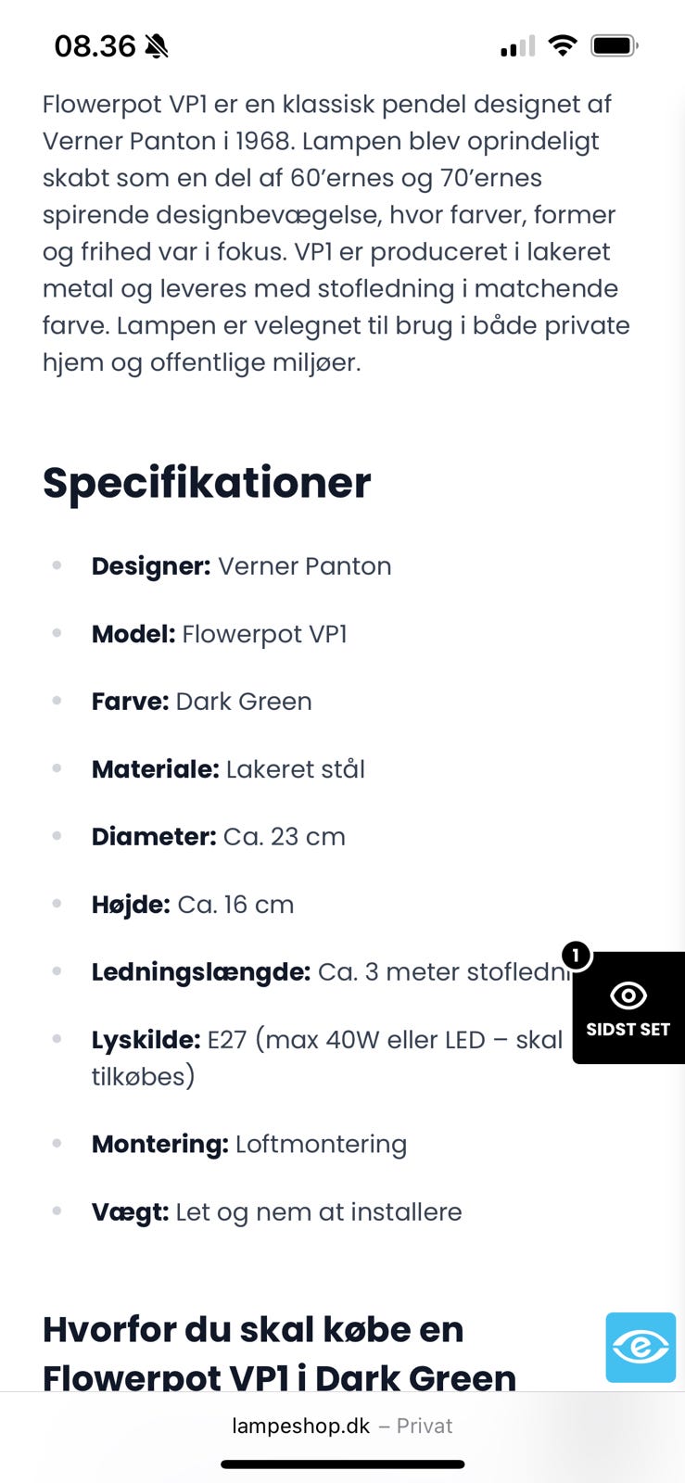The width and height of the screenshot is (685, 1483).
Task: Tap the Wi-Fi status icon
Action: 562,45
